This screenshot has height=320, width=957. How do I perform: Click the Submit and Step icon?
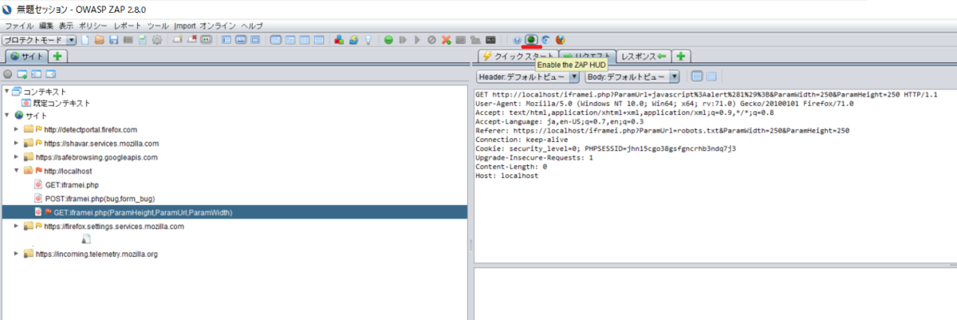click(x=403, y=40)
